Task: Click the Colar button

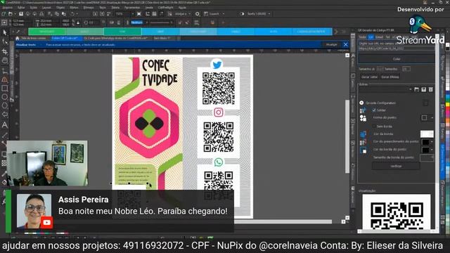Action: point(397,59)
